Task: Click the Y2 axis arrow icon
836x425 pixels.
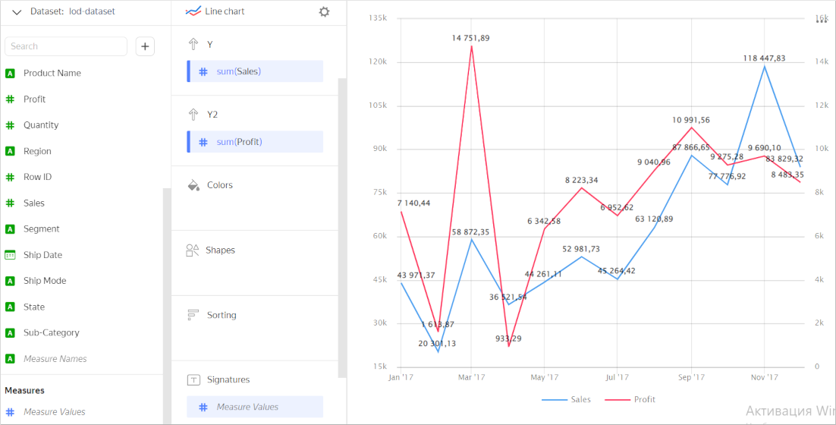Action: (x=193, y=115)
